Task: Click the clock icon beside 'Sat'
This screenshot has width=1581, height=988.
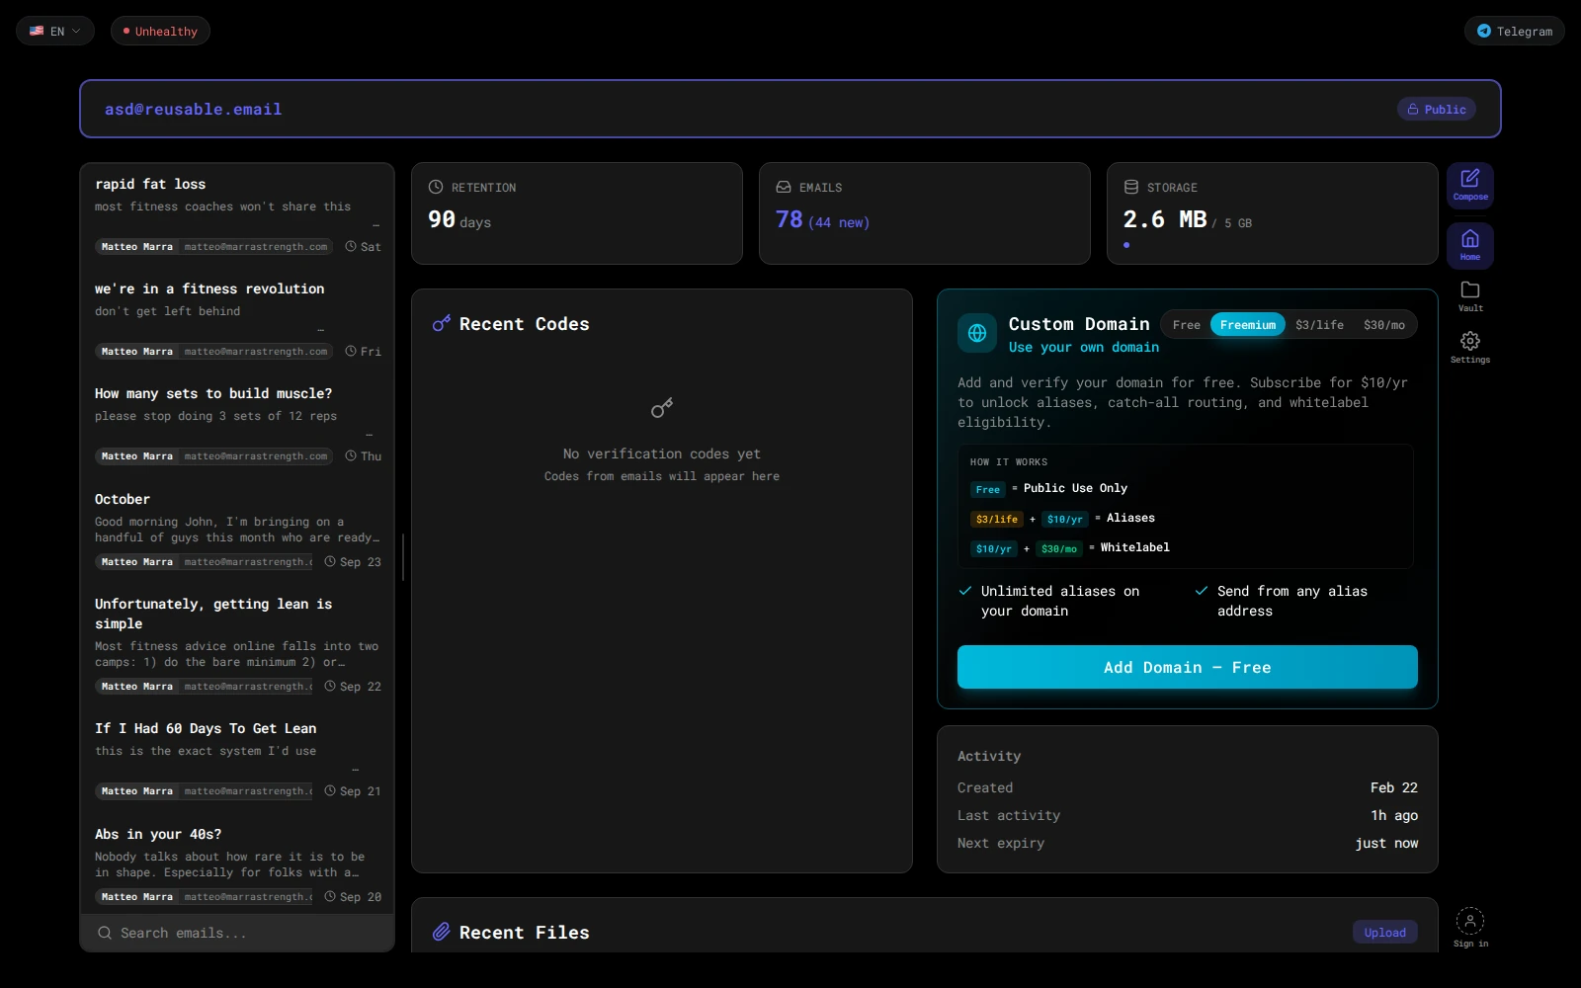Action: tap(351, 246)
